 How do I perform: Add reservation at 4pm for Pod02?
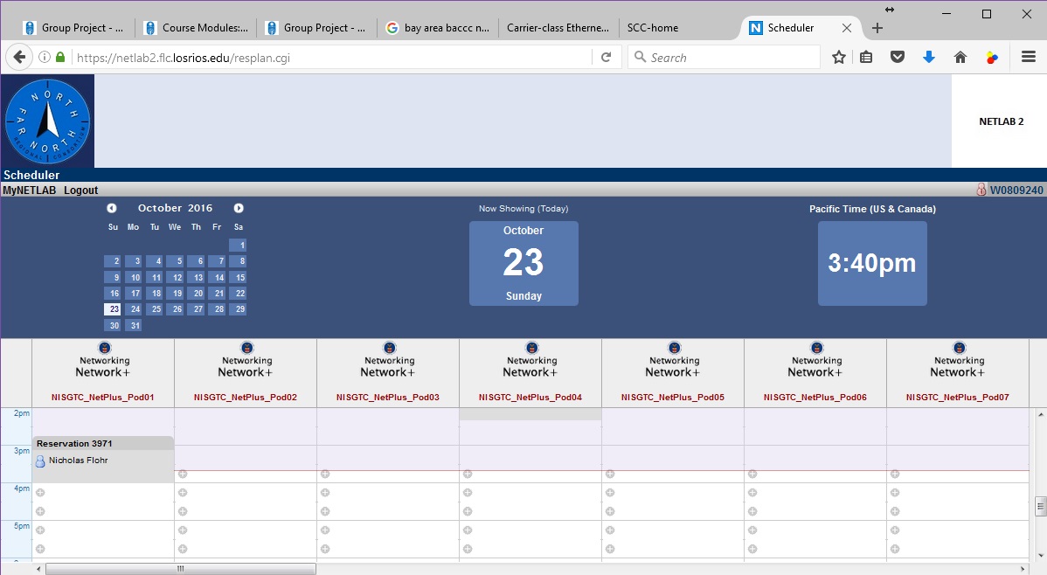pos(183,493)
